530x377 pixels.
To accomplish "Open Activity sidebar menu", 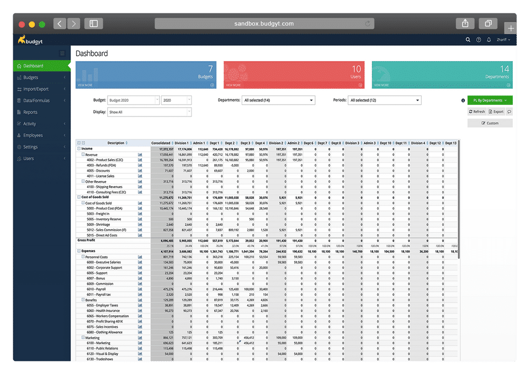I will click(x=42, y=124).
